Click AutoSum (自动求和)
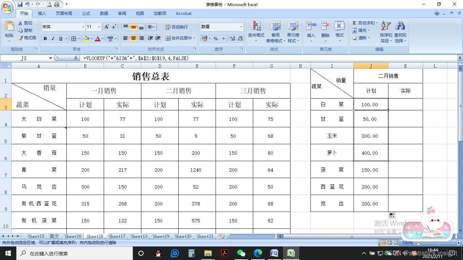463x260 pixels. coord(364,23)
